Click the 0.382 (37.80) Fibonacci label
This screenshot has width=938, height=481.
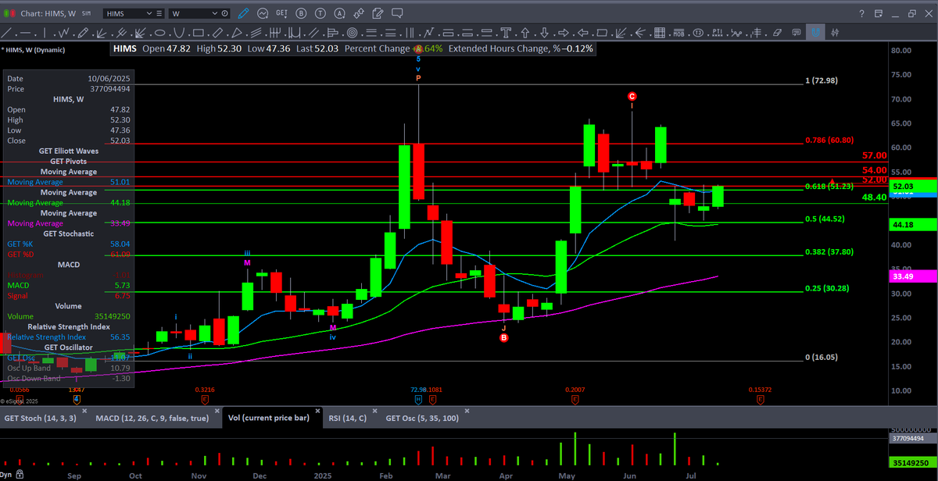point(829,252)
